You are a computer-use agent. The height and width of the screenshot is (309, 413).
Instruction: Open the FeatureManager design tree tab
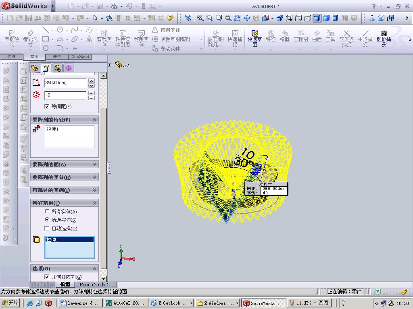35,68
